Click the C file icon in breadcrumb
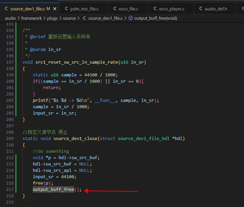 point(84,18)
